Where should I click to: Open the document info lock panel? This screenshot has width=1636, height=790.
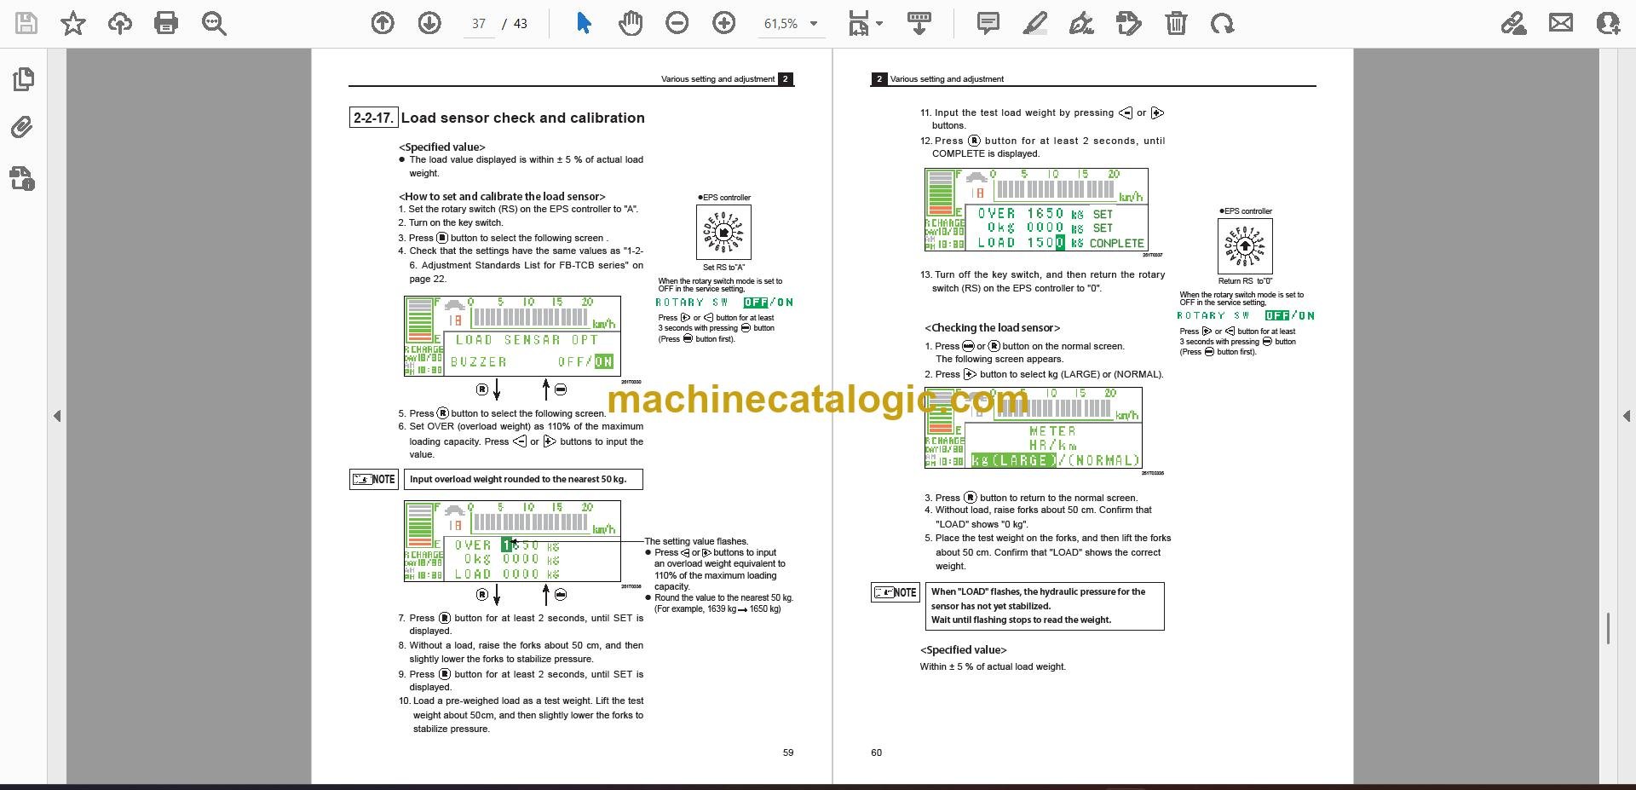point(23,178)
